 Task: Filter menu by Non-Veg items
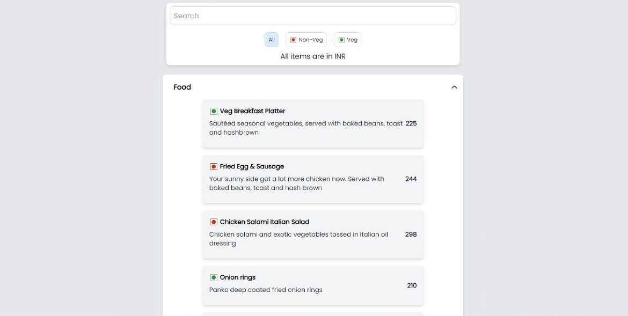click(306, 40)
